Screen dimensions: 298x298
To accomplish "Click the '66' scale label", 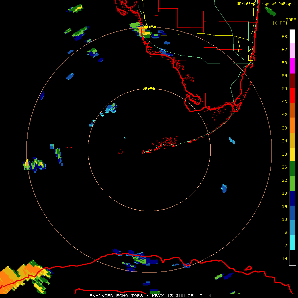I will coord(284,37).
